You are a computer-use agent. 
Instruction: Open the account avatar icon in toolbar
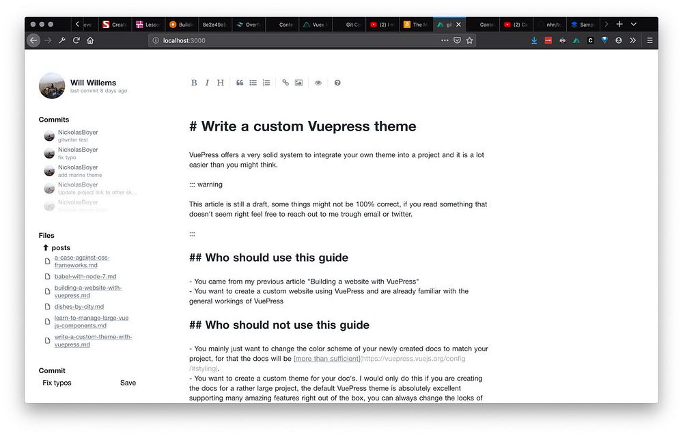point(619,40)
